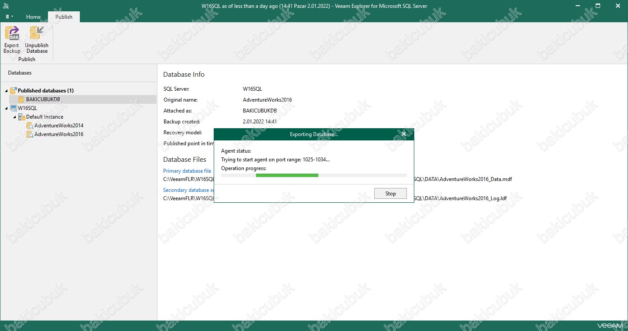Screen dimensions: 628x331
Task: Click the AdventureWorks2016_Log.ldf path text
Action: pos(461,198)
